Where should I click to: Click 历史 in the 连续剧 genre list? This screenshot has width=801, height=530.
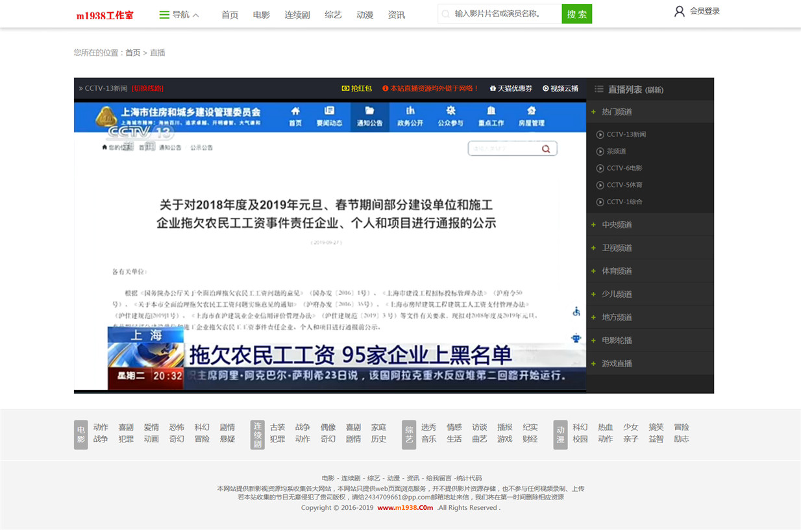point(378,439)
